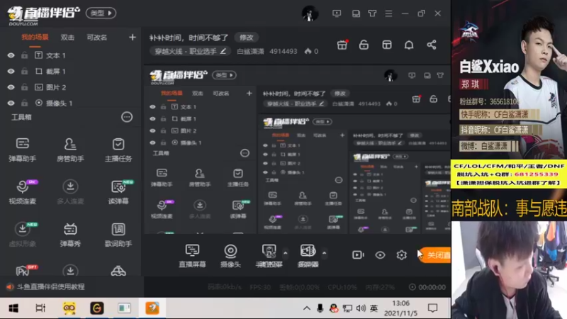The height and width of the screenshot is (319, 567).
Task: Switch to mini window mode icon
Action: [x=356, y=13]
